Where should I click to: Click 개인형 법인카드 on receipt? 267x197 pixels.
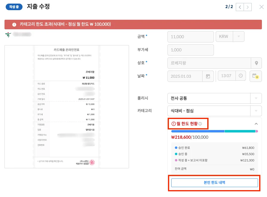[88, 84]
